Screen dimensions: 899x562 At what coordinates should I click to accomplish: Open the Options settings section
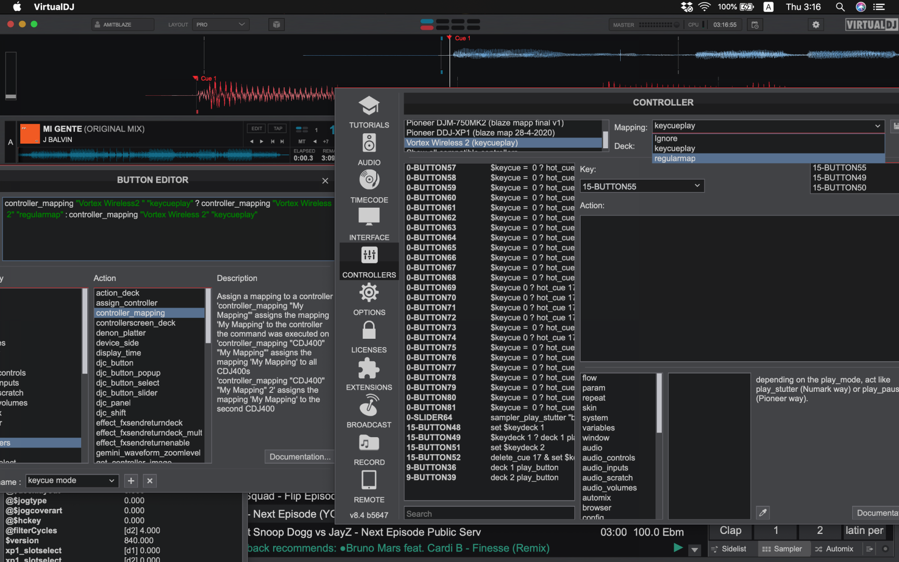pyautogui.click(x=369, y=299)
